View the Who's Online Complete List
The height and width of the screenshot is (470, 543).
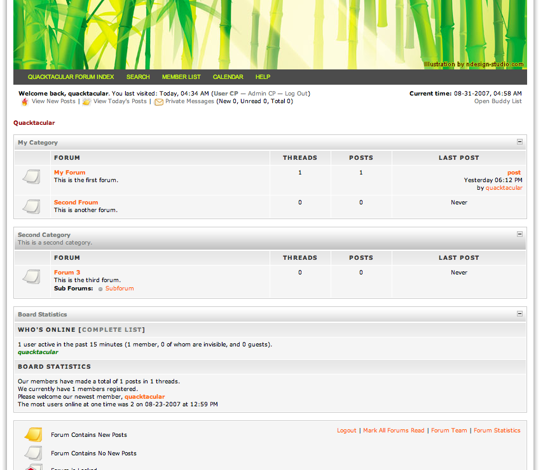112,330
